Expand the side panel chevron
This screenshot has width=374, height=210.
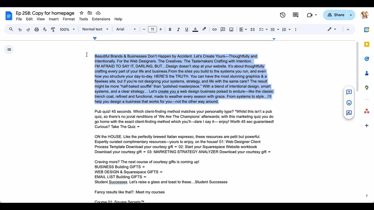point(367,195)
